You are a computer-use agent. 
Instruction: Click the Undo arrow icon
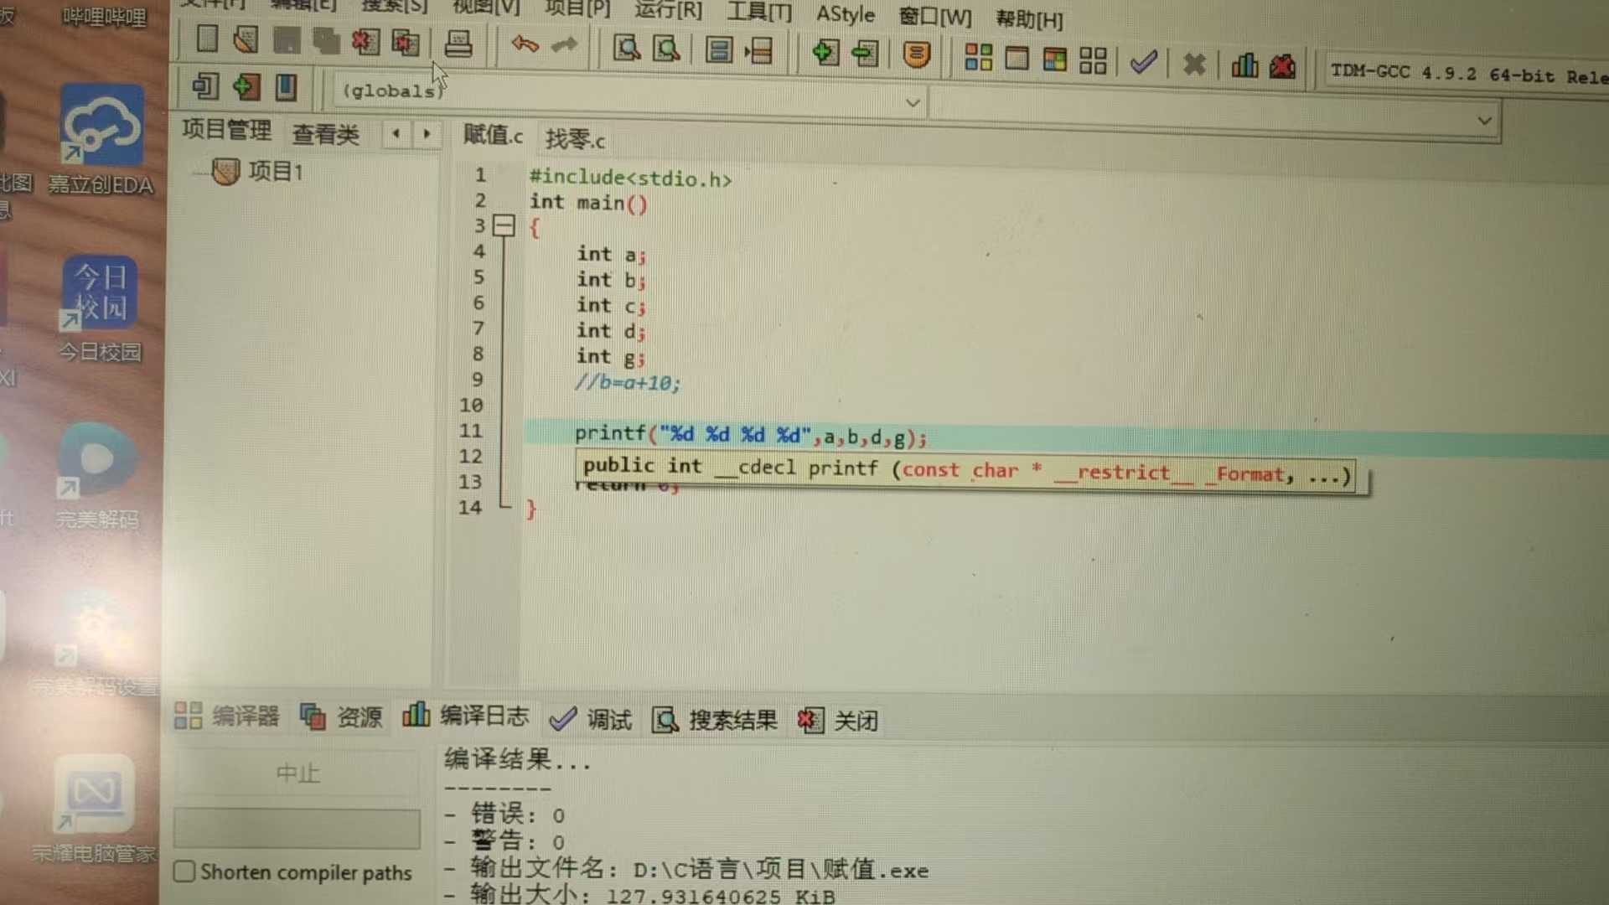tap(525, 44)
